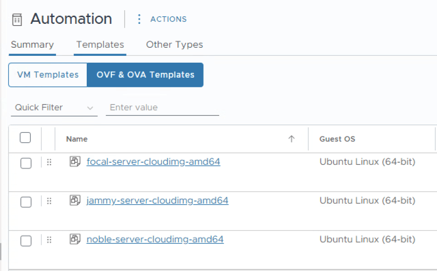The image size is (437, 271).
Task: Click the three-dot Actions menu icon
Action: click(x=139, y=19)
